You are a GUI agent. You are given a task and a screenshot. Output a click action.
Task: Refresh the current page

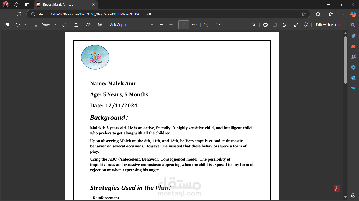pyautogui.click(x=19, y=14)
